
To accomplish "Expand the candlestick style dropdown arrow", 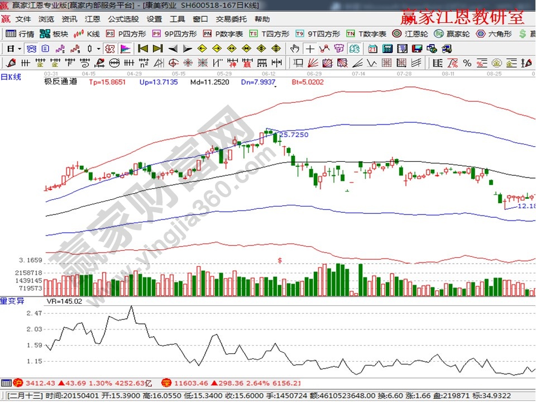I will [98, 48].
